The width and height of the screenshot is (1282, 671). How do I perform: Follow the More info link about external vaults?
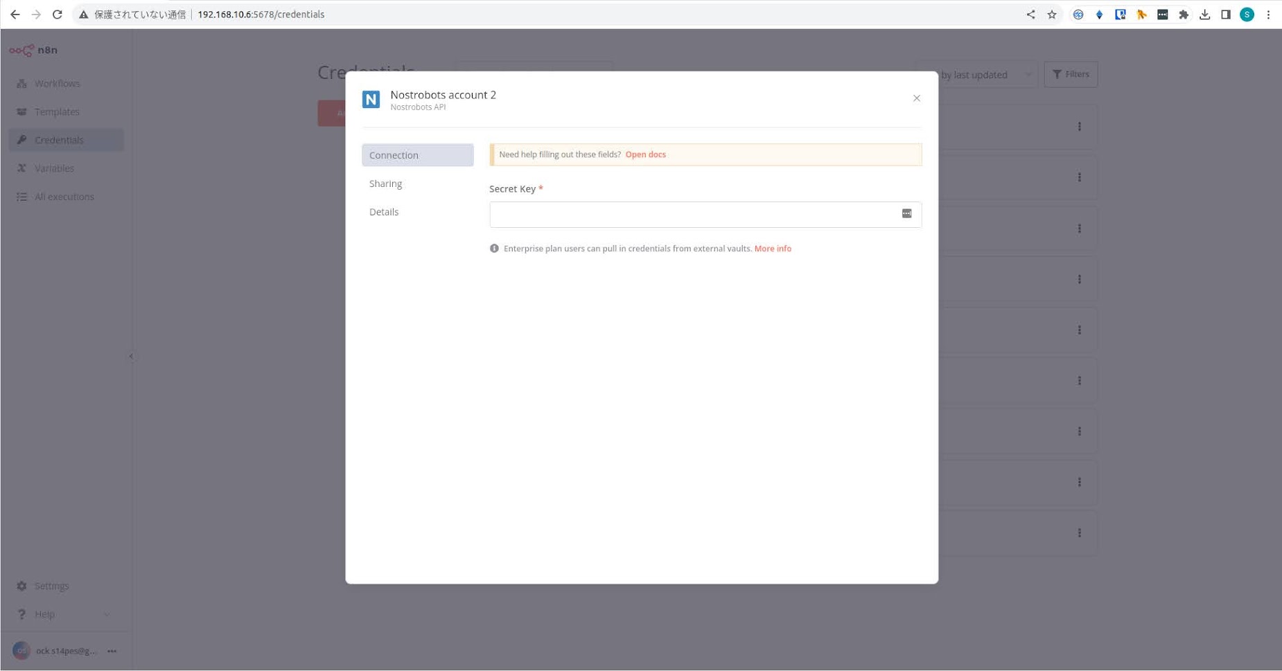773,249
